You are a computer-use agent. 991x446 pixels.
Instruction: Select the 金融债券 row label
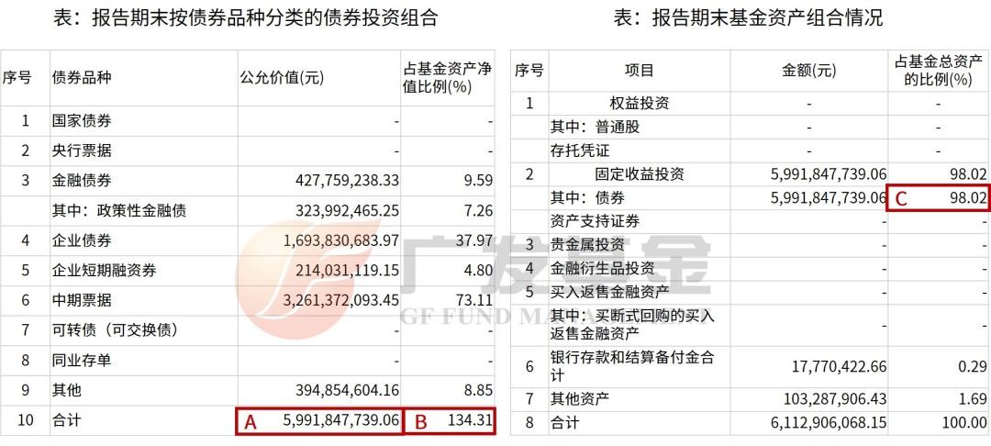82,181
